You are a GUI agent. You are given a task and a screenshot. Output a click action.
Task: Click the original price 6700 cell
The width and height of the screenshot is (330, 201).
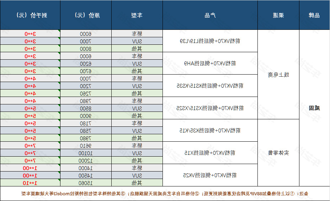(86, 71)
